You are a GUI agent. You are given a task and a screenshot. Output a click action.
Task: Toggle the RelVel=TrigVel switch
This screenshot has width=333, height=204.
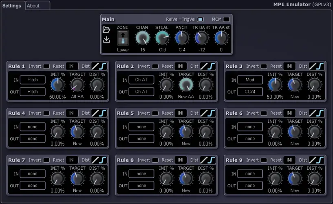201,20
